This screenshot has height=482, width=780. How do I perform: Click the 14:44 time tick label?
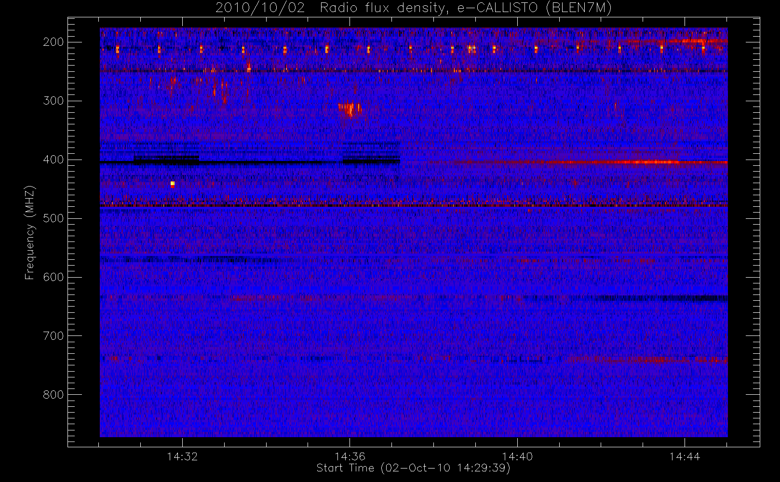point(685,456)
